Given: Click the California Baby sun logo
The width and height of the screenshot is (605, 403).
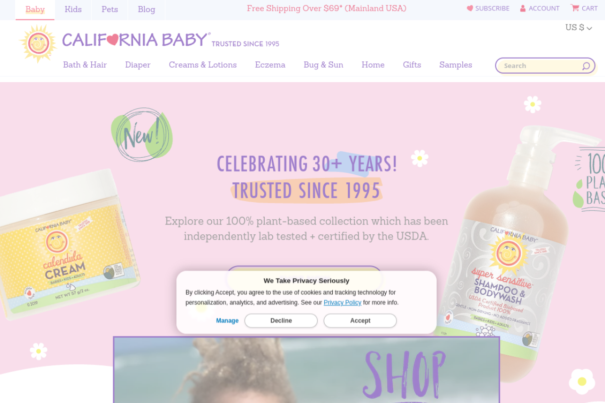Looking at the screenshot, I should coord(38,43).
